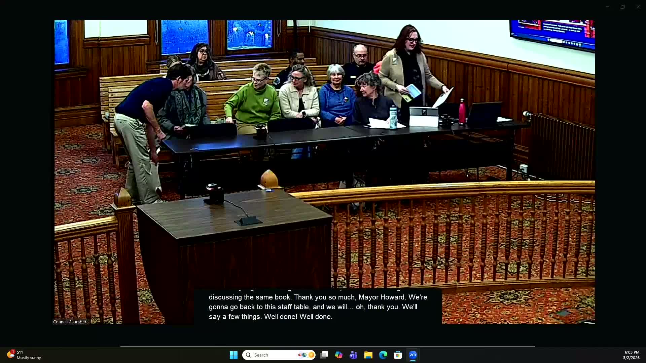The image size is (646, 363).
Task: Click the clock showing 6:03 PM
Action: point(632,352)
